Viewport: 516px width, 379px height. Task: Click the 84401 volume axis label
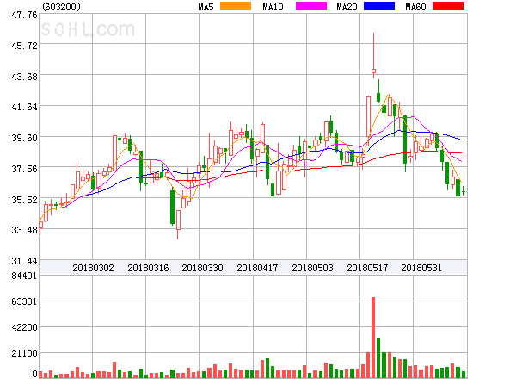pyautogui.click(x=24, y=276)
